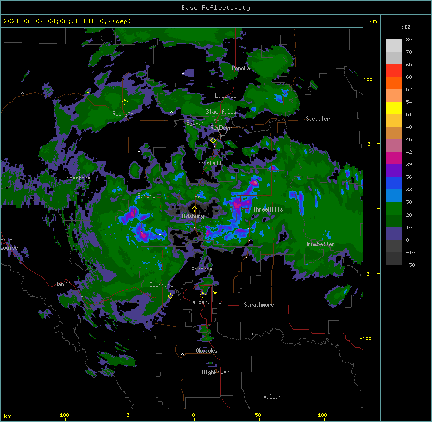Click the Drumheller label

(x=320, y=244)
